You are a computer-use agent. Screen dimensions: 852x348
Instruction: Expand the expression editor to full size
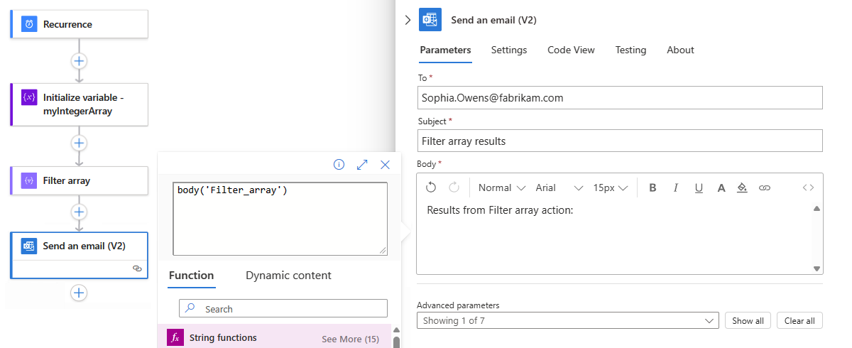(x=362, y=165)
